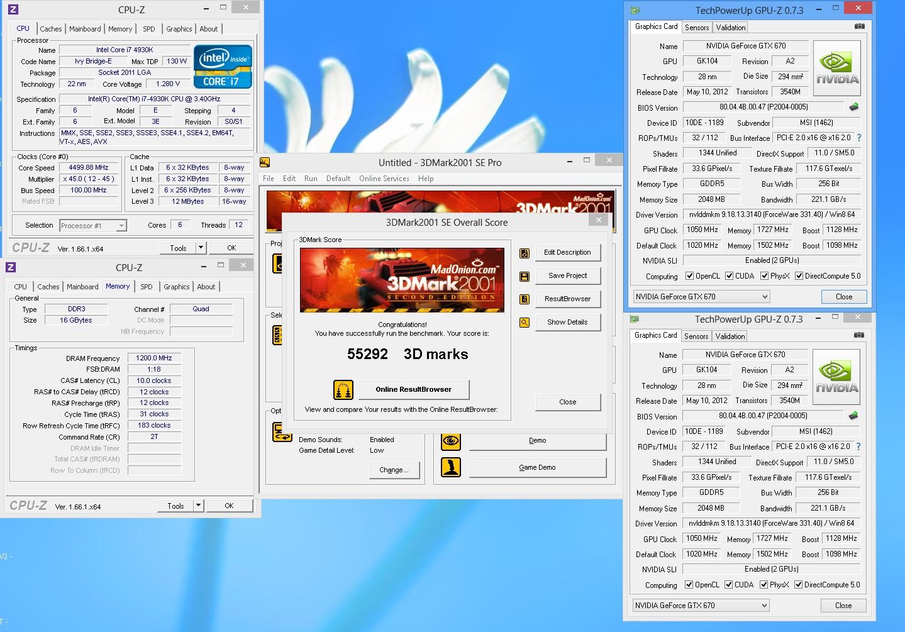Viewport: 905px width, 632px height.
Task: Click the BIOS save icon in lower GPU-Z
Action: click(x=853, y=416)
